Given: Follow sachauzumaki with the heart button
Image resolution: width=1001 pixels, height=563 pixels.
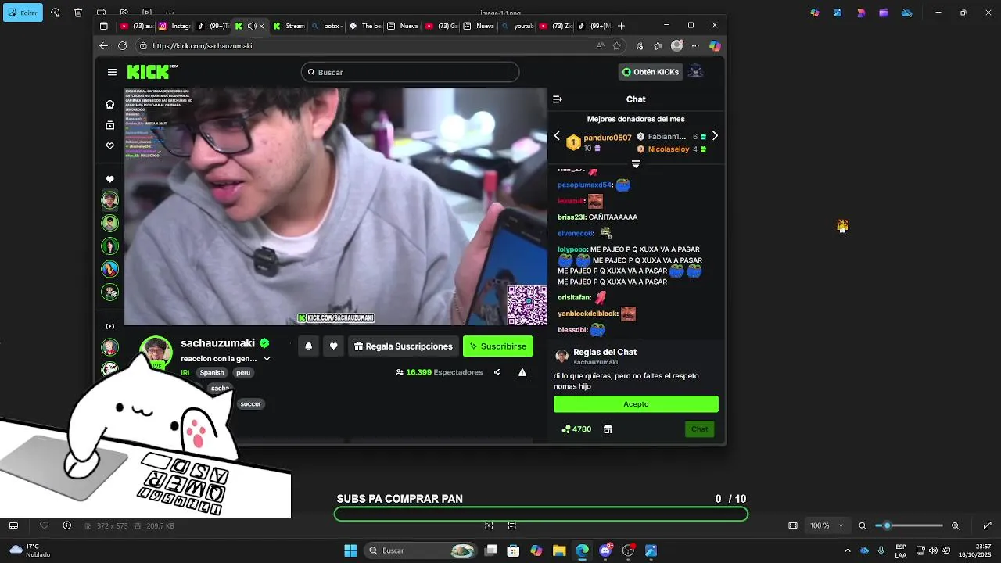Looking at the screenshot, I should [333, 346].
